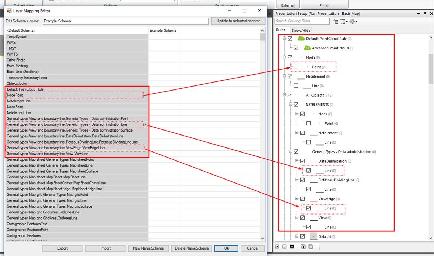Click the External ribbon button
Screen dimensions: 434x256
coord(288,4)
